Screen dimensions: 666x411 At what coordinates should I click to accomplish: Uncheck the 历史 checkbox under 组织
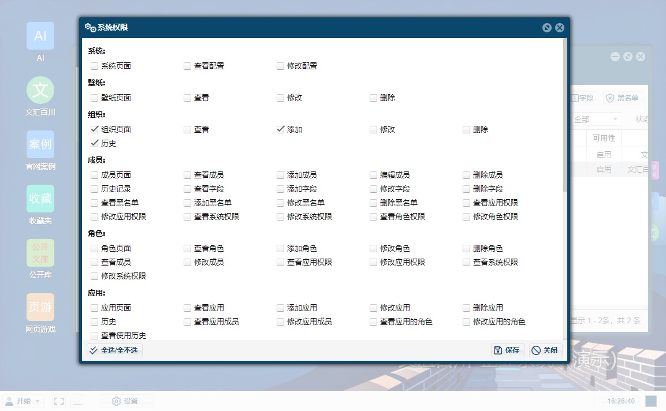click(x=94, y=143)
